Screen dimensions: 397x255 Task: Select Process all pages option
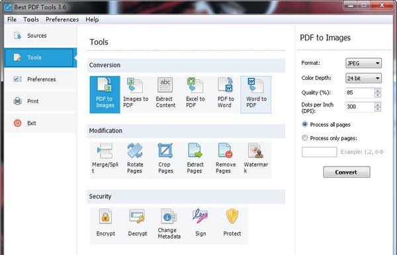pyautogui.click(x=326, y=125)
